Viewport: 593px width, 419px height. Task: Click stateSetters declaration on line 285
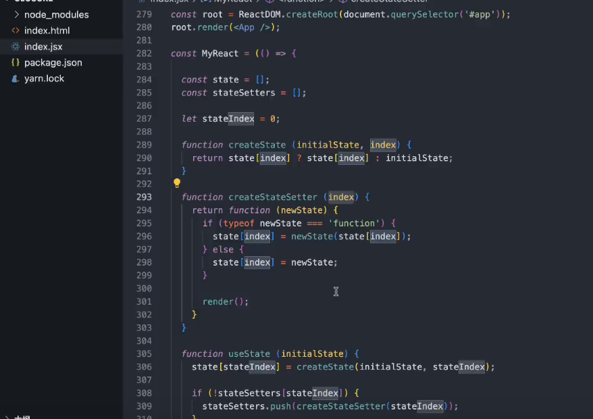pyautogui.click(x=244, y=93)
